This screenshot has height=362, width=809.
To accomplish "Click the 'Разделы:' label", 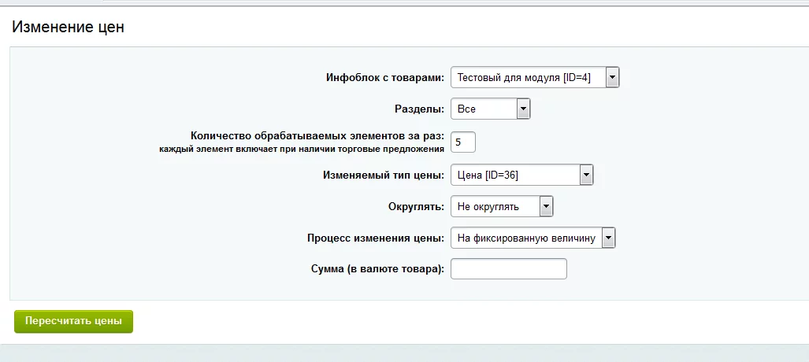I will (x=419, y=109).
